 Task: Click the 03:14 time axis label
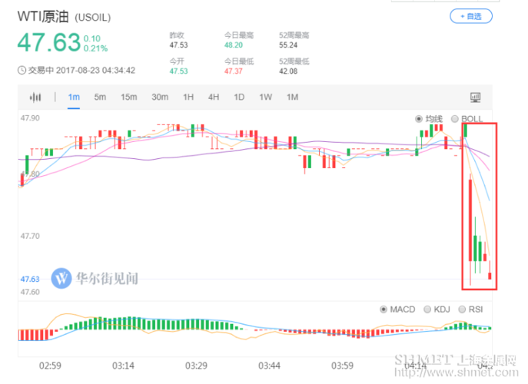pyautogui.click(x=123, y=366)
